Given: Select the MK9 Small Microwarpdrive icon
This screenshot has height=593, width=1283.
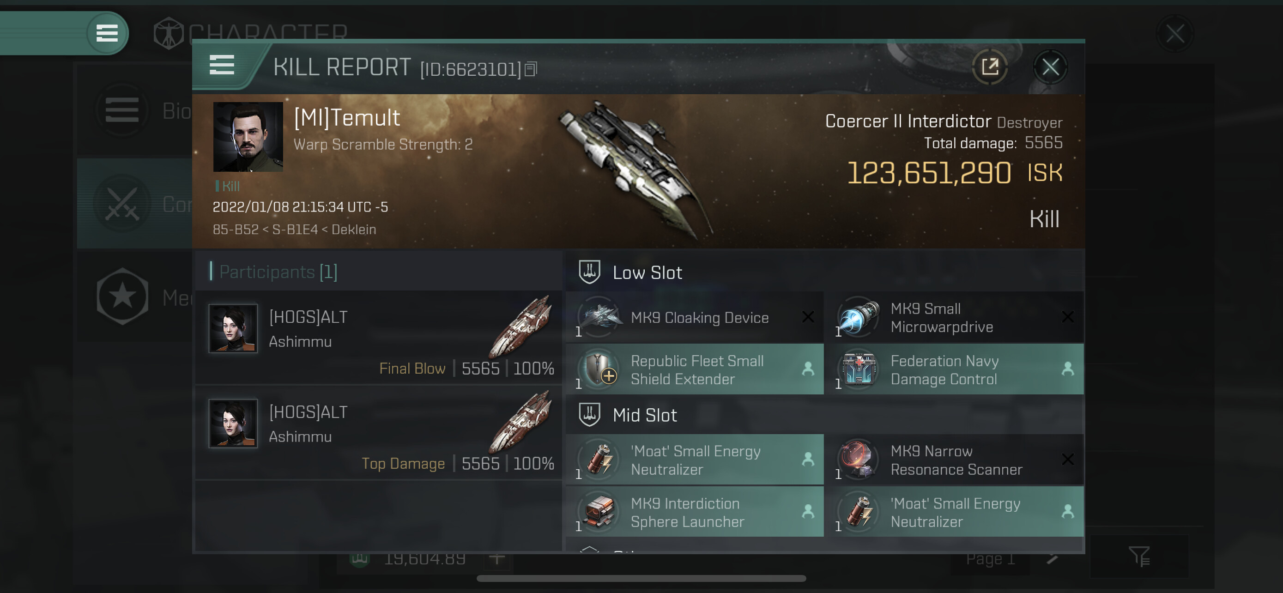Looking at the screenshot, I should pos(859,317).
